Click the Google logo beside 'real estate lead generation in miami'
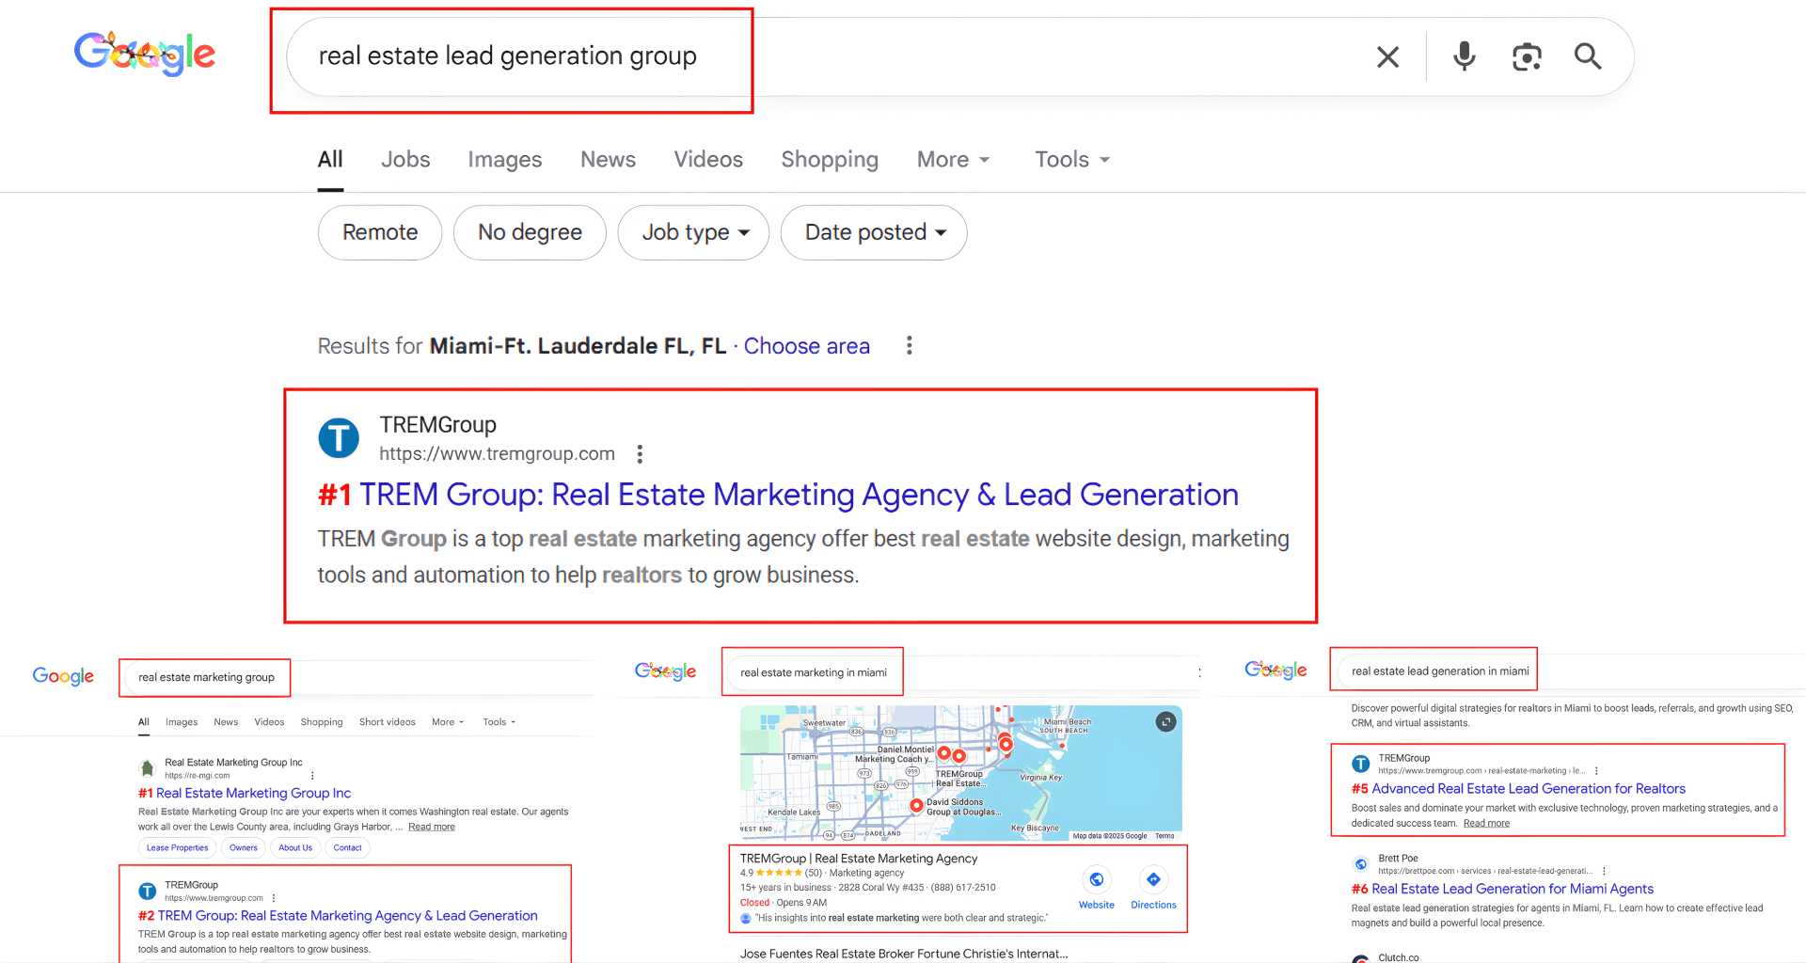 1275,670
